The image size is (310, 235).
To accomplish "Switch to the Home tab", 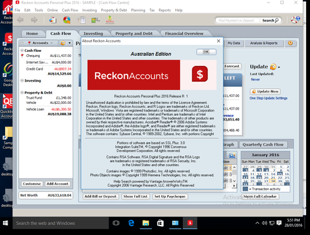I will tap(32, 34).
